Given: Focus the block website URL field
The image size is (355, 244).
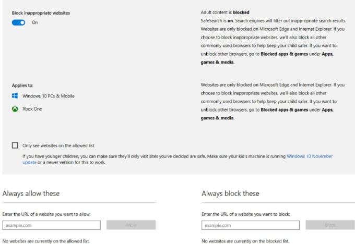Looking at the screenshot, I should pos(250,225).
